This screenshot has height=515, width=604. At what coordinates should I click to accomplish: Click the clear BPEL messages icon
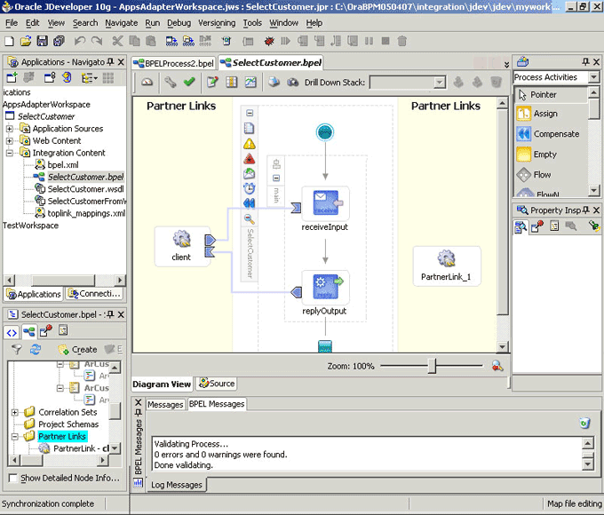584,423
